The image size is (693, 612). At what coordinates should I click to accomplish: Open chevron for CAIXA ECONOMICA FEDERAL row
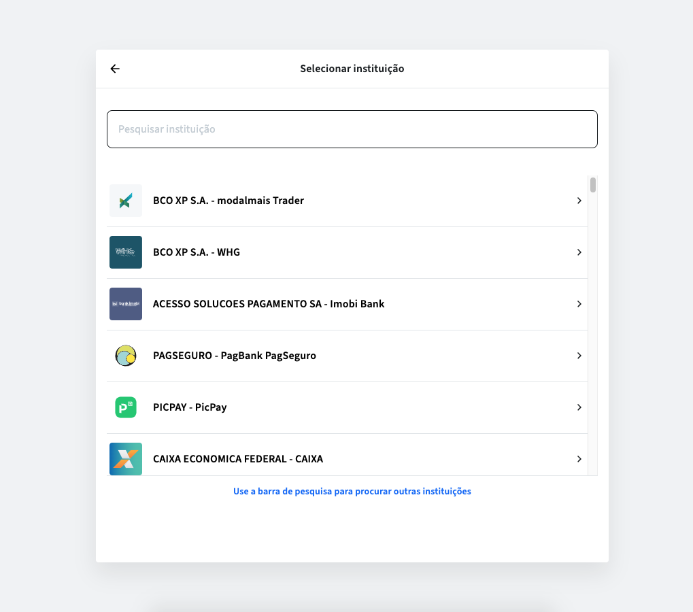(579, 459)
